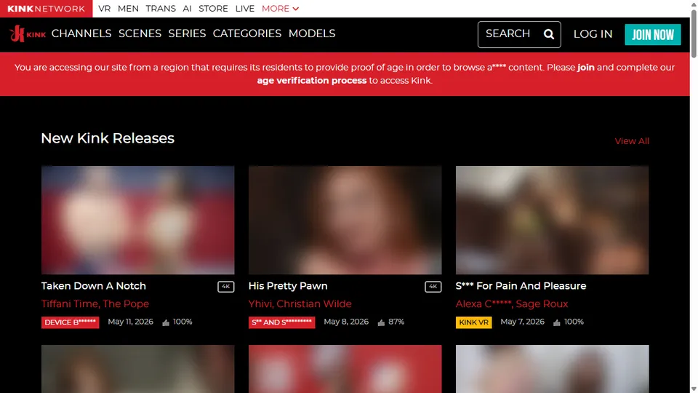
Task: Click the search magnifier icon
Action: click(x=549, y=34)
